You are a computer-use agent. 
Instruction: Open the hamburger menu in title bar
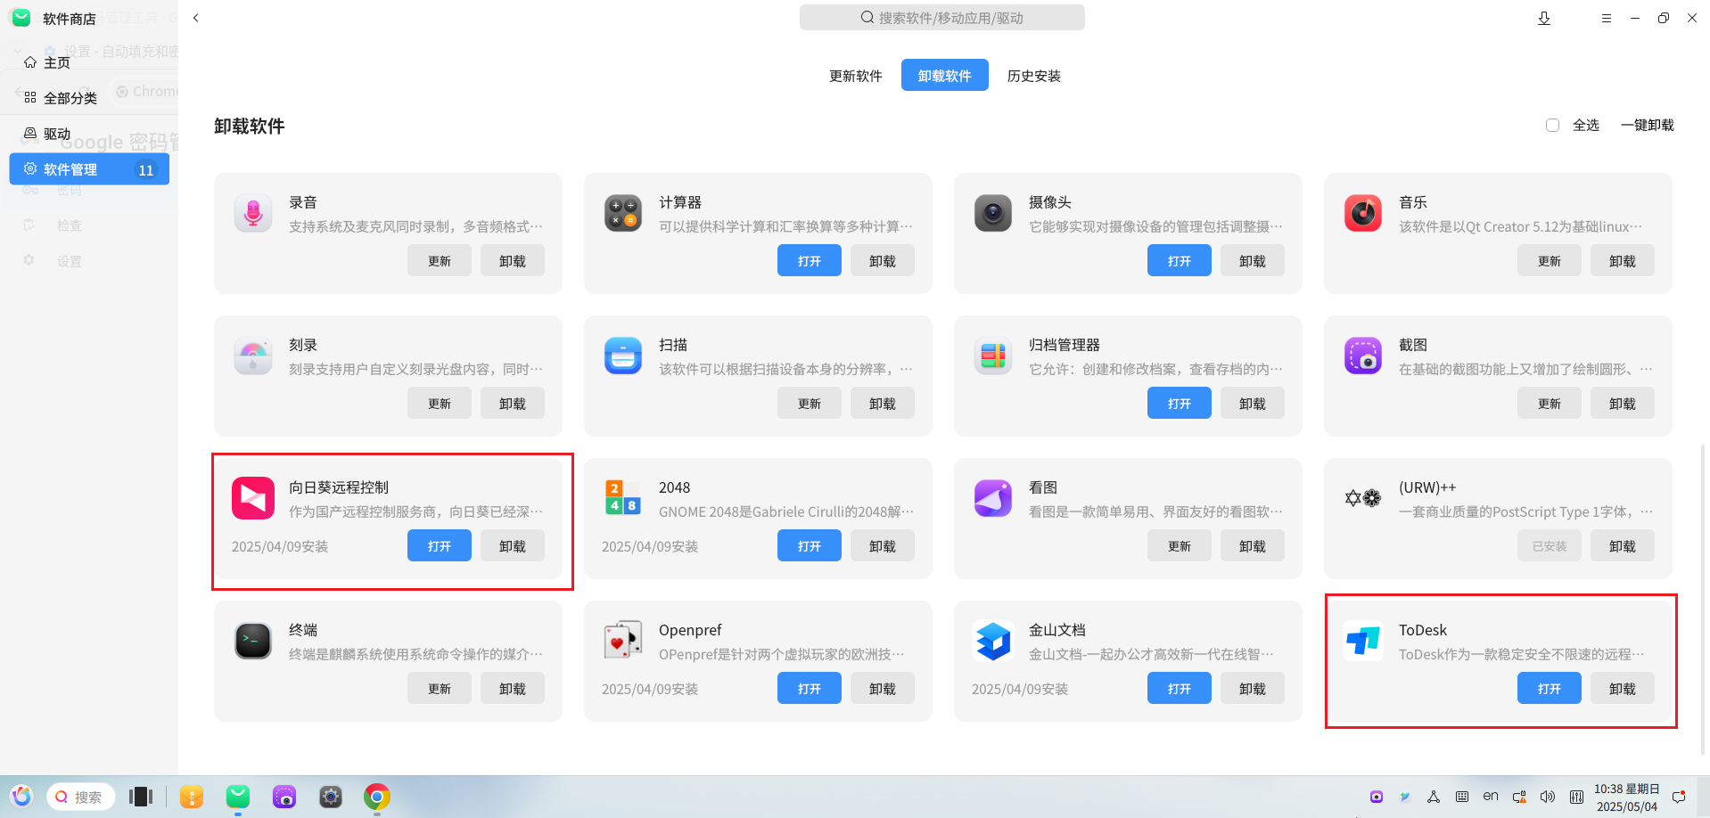click(1606, 18)
